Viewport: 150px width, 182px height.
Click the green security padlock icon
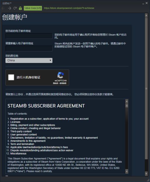click(x=20, y=8)
